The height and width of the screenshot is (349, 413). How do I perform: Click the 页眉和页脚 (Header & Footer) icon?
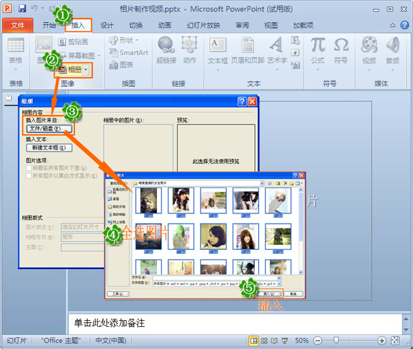[x=248, y=45]
